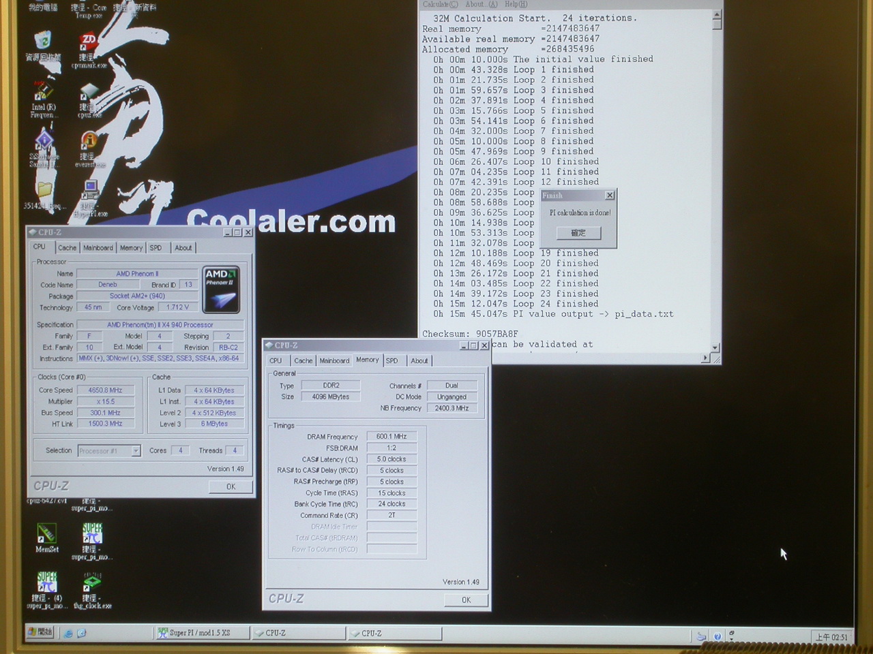
Task: Click the NB Frequency value 2400.3 MHz
Action: pos(452,408)
